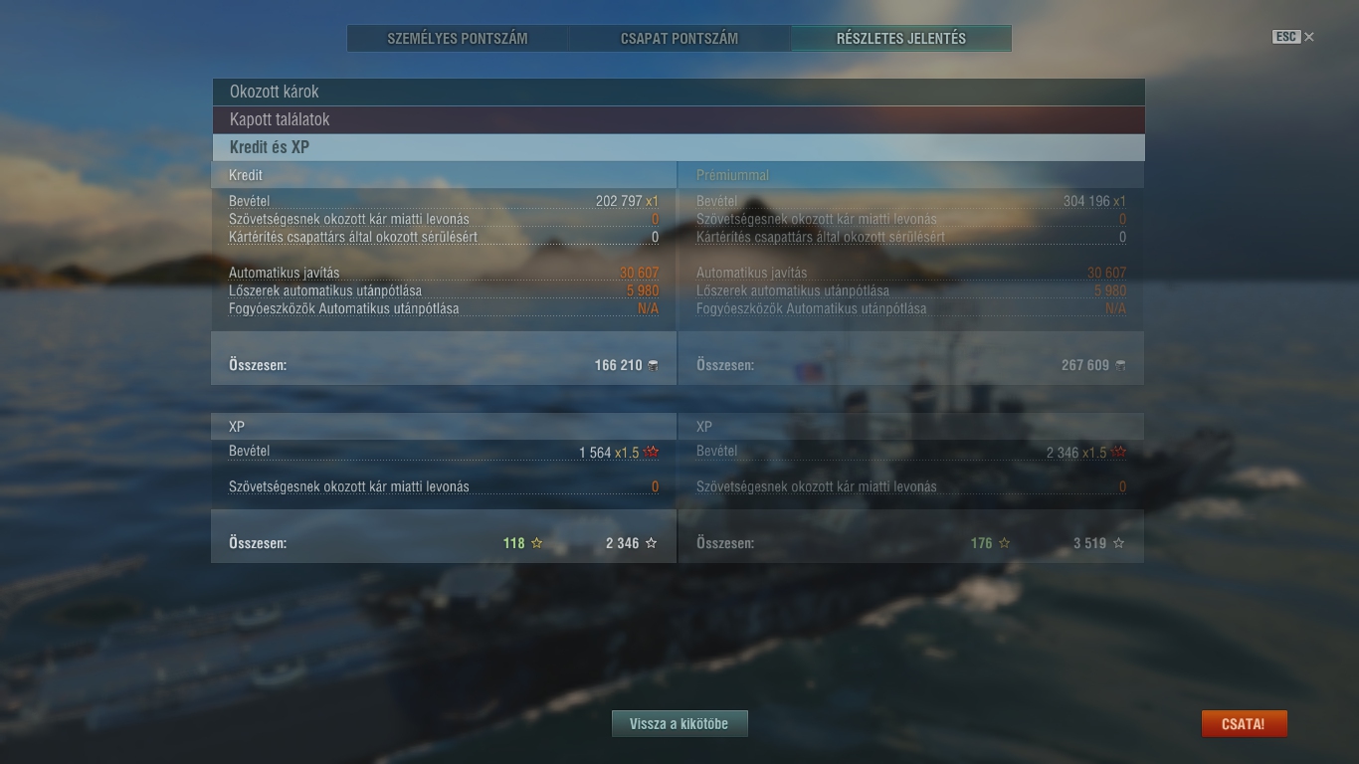Click the credits icon beside 166 210

(653, 365)
